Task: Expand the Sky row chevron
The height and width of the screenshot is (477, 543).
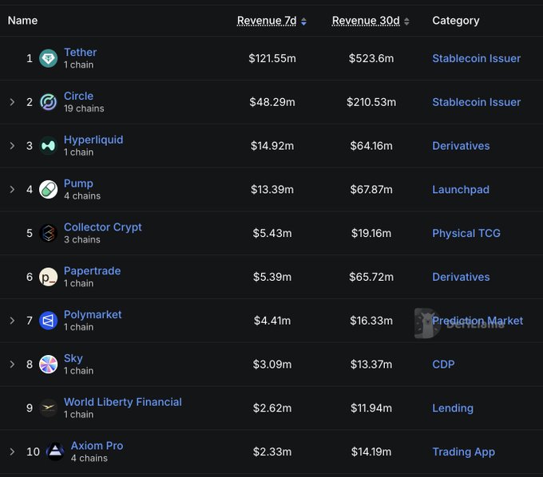Action: pyautogui.click(x=12, y=365)
